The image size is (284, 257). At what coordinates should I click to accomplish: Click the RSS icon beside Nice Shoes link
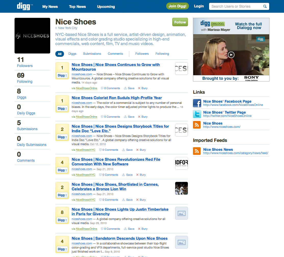coord(197,125)
